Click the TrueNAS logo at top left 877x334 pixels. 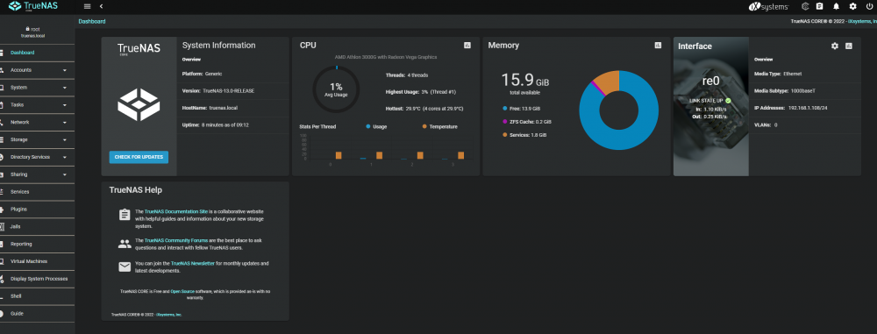tap(33, 7)
